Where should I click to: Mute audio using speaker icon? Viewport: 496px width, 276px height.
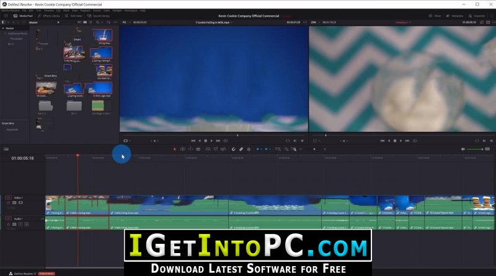coord(463,149)
